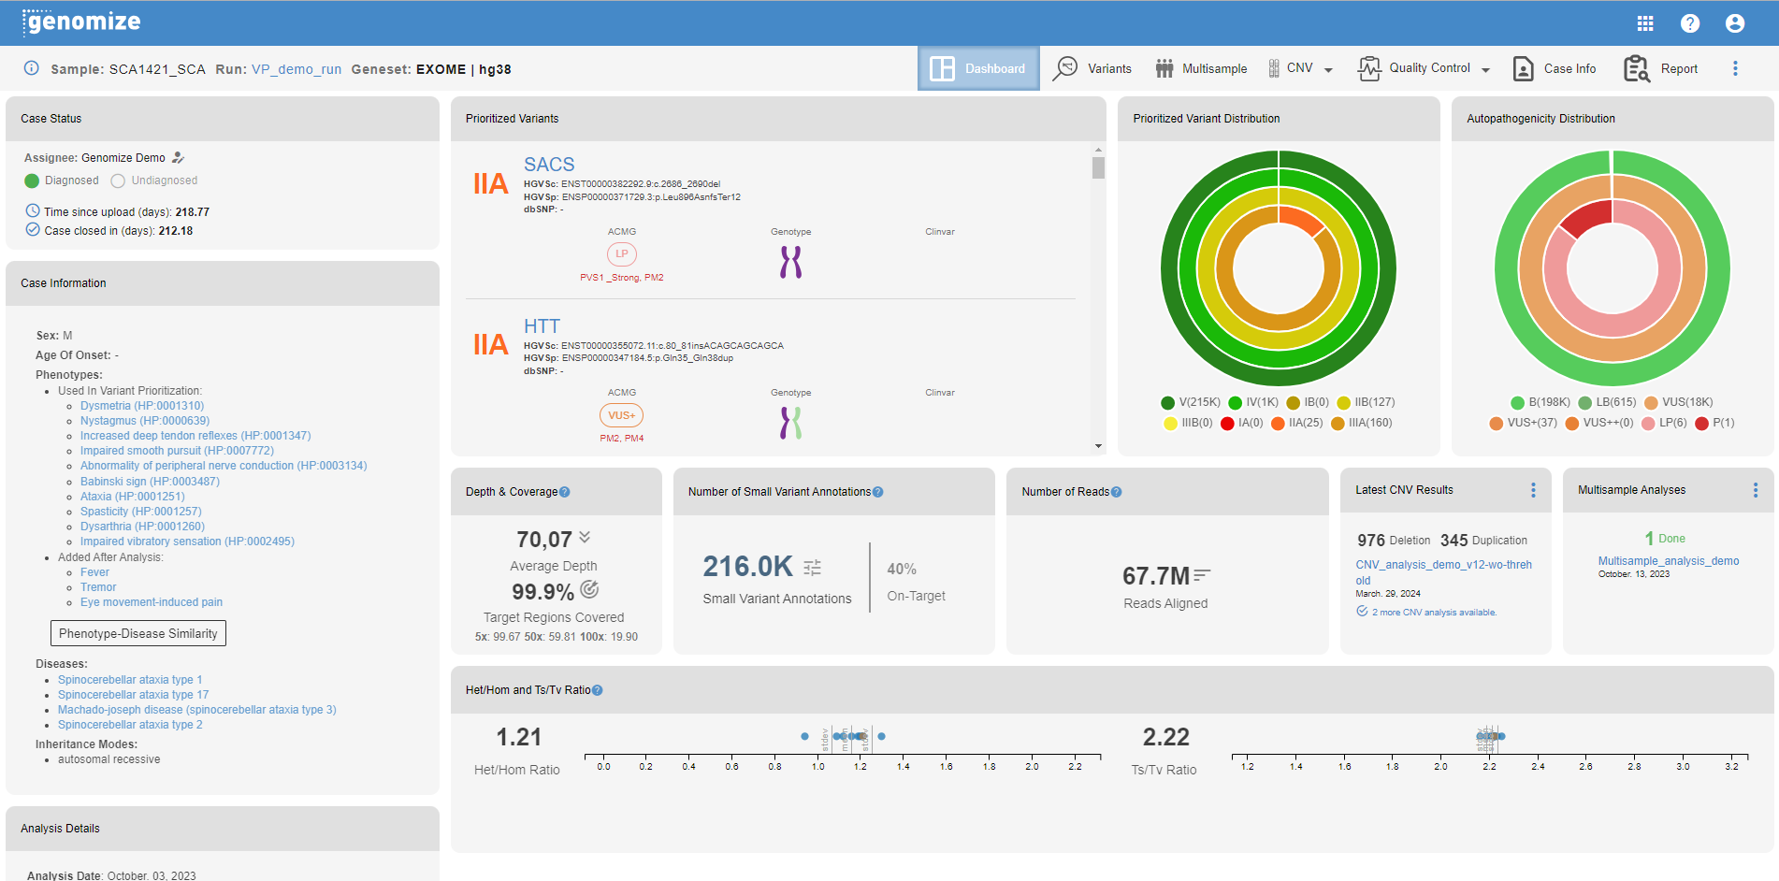
Task: Click the target icon beside 99.9%
Action: click(x=589, y=589)
